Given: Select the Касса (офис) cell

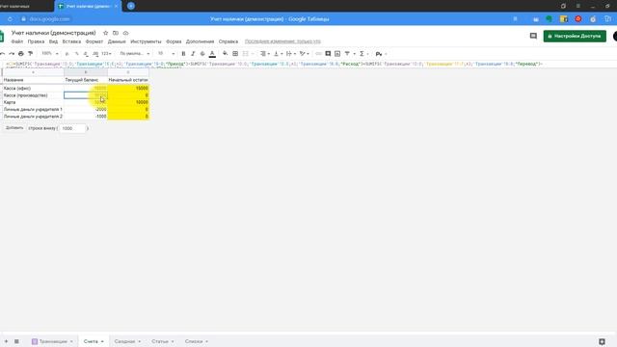Looking at the screenshot, I should [x=33, y=88].
